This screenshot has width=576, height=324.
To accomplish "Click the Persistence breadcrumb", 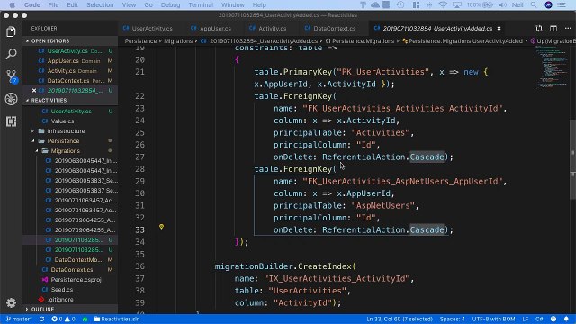I will click(140, 40).
